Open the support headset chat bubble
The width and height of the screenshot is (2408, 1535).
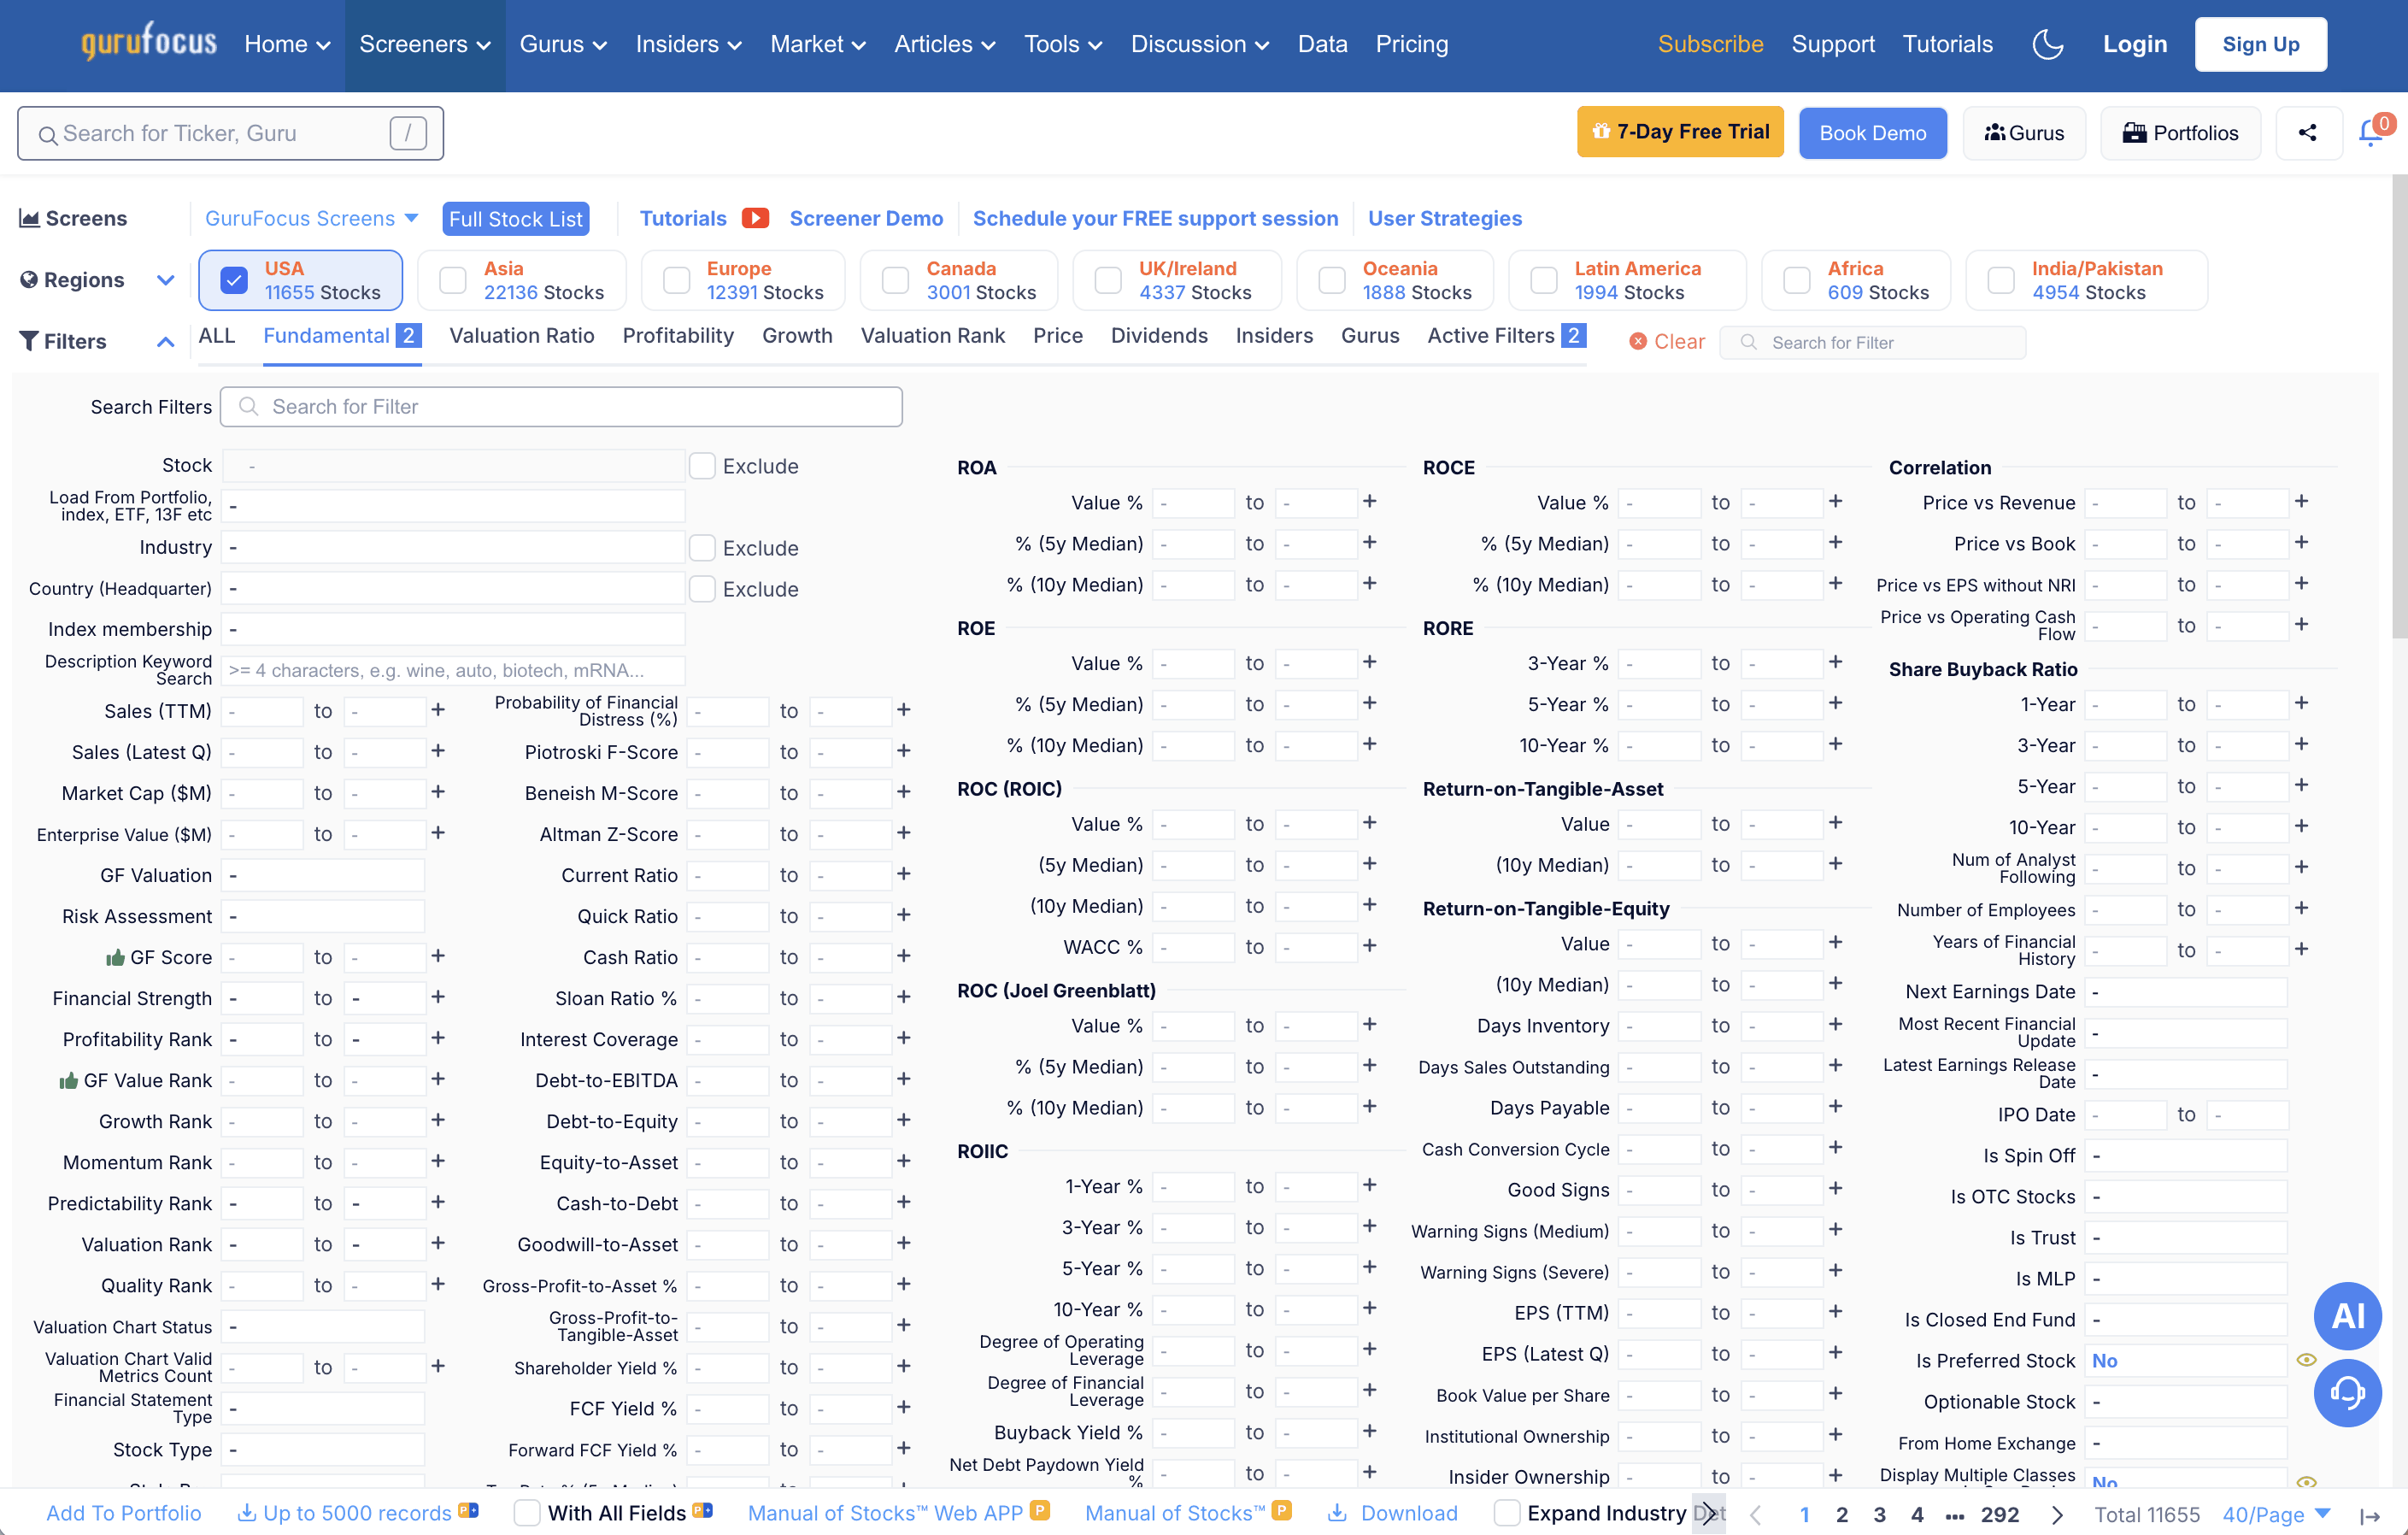pos(2347,1393)
